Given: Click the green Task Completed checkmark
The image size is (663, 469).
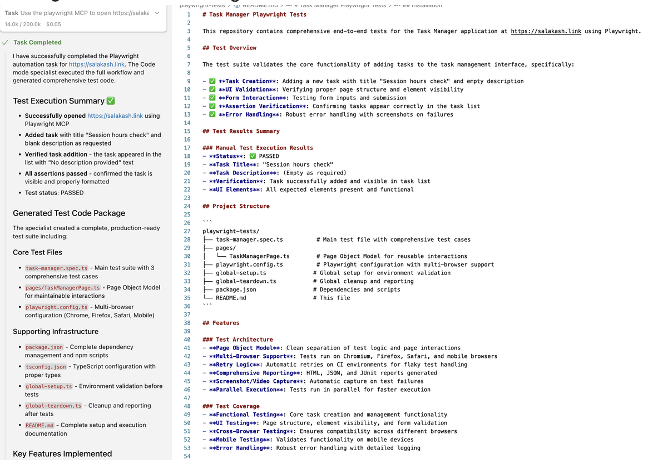Looking at the screenshot, I should tap(6, 42).
